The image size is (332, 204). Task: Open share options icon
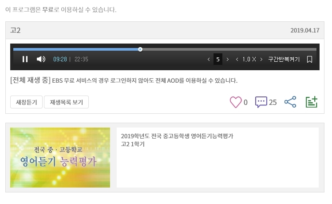(290, 102)
